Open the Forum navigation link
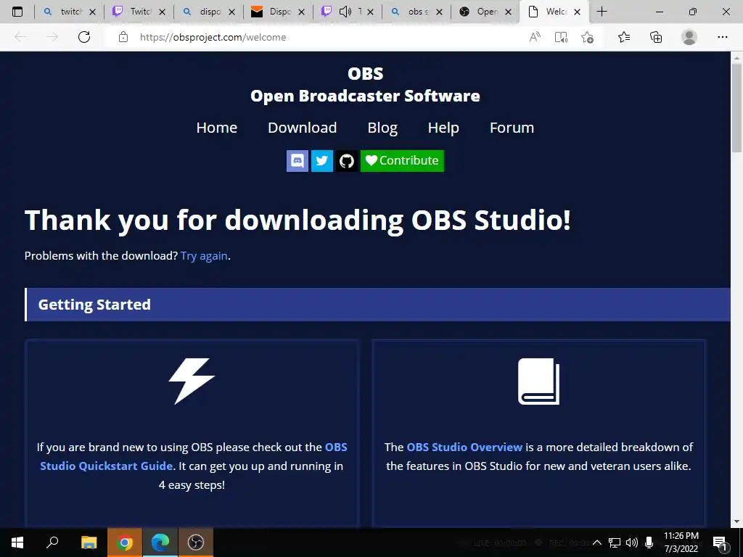743x557 pixels. [x=512, y=128]
